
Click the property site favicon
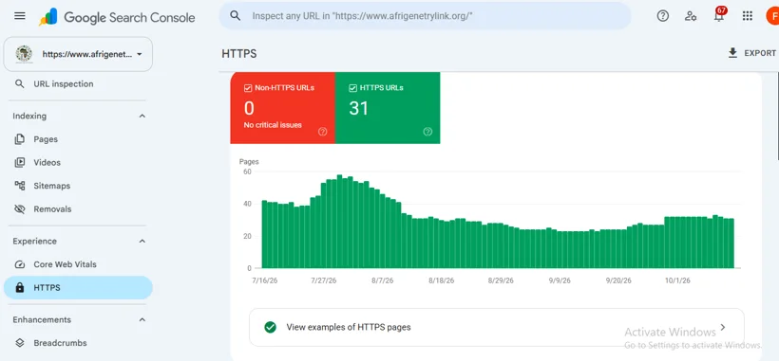point(24,54)
